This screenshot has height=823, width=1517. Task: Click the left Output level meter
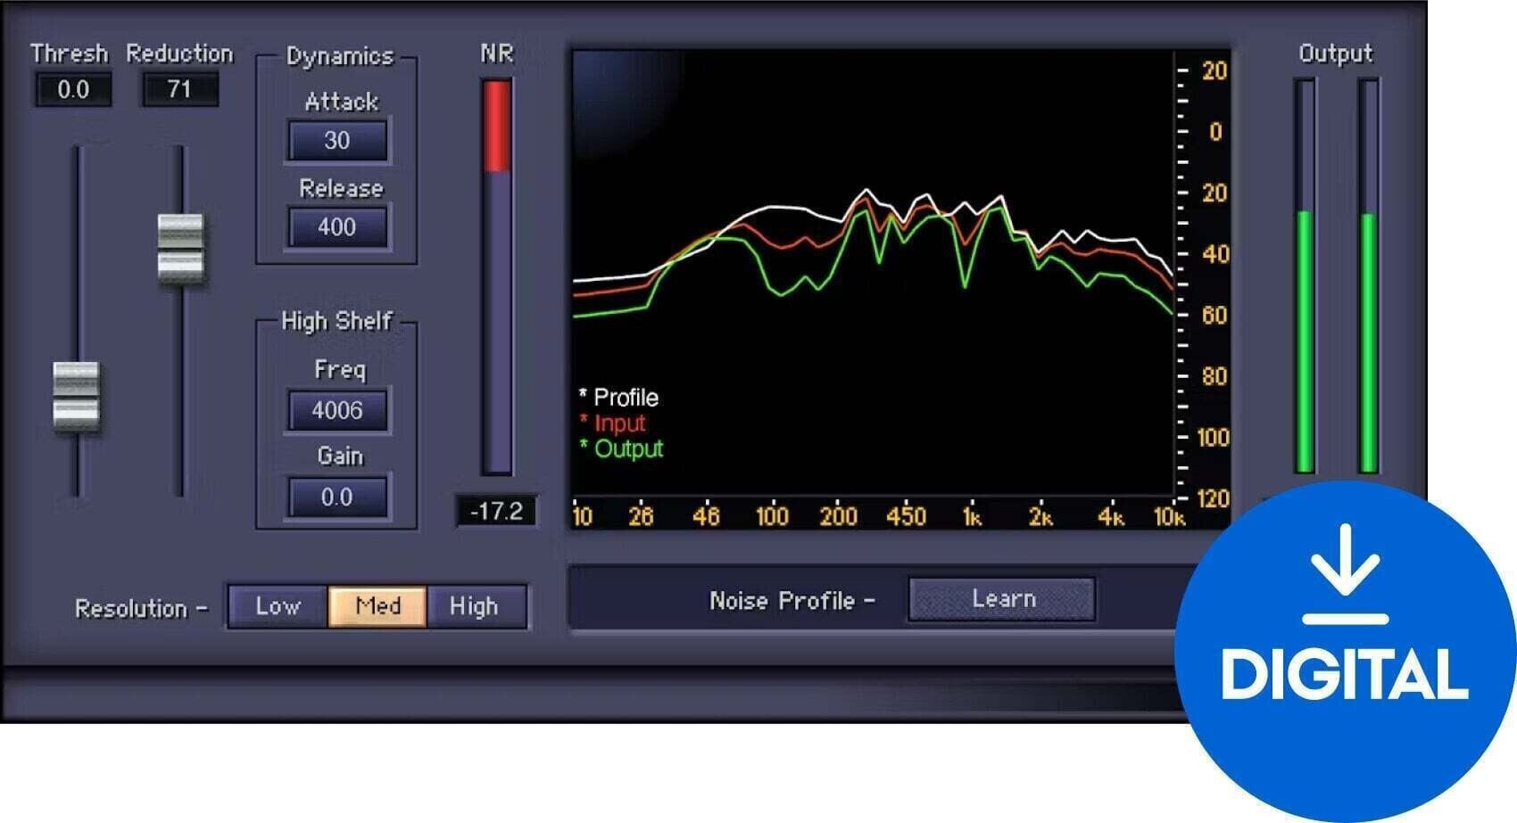(1305, 276)
